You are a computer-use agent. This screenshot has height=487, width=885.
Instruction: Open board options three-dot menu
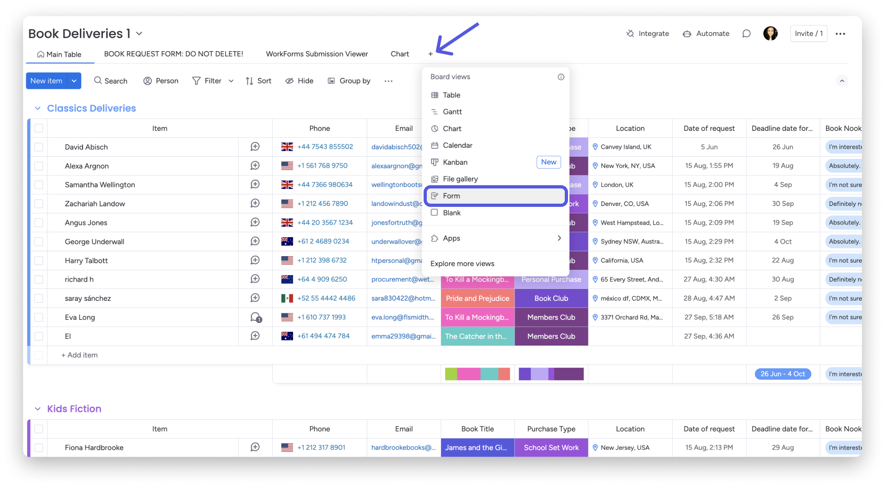[840, 34]
